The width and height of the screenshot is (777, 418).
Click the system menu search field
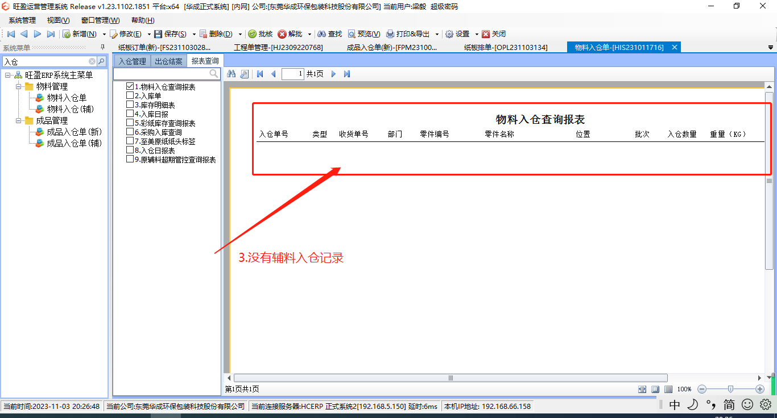[x=46, y=61]
